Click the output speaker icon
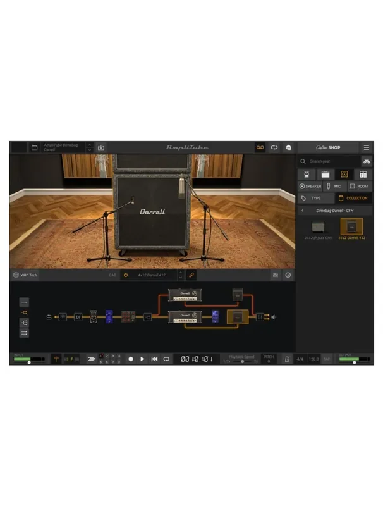The image size is (383, 506). [274, 317]
